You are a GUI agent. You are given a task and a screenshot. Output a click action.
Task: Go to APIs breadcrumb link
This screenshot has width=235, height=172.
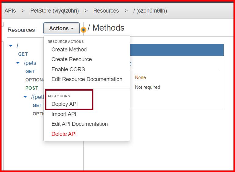[x=10, y=11]
